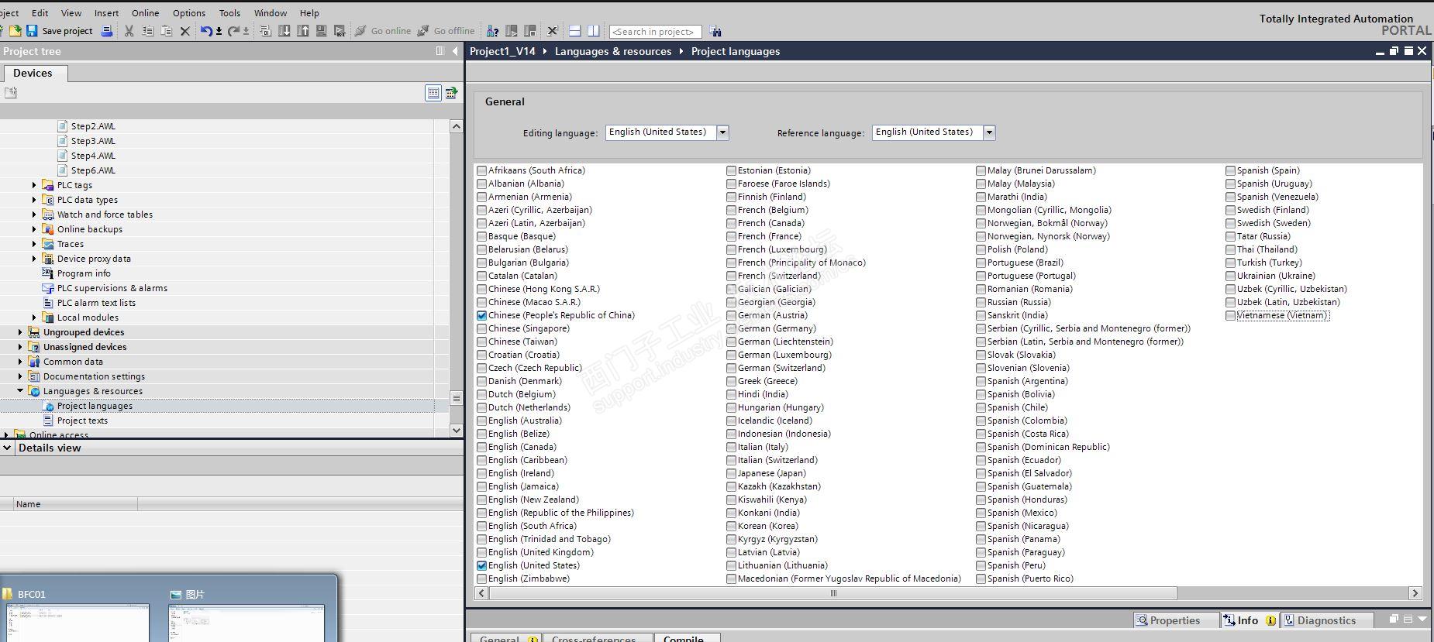The height and width of the screenshot is (642, 1434).
Task: Click the Search in project field
Action: [655, 32]
